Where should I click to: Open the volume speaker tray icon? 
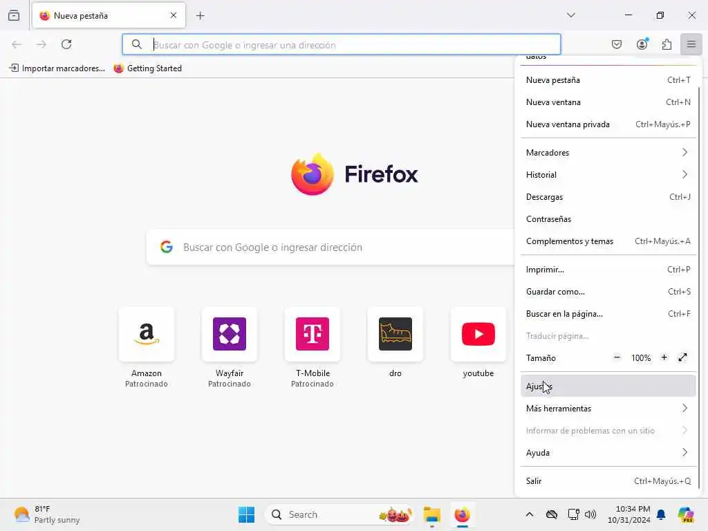pyautogui.click(x=590, y=514)
